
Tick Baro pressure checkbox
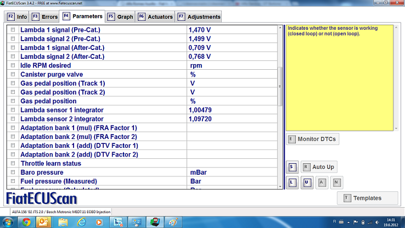click(x=13, y=173)
